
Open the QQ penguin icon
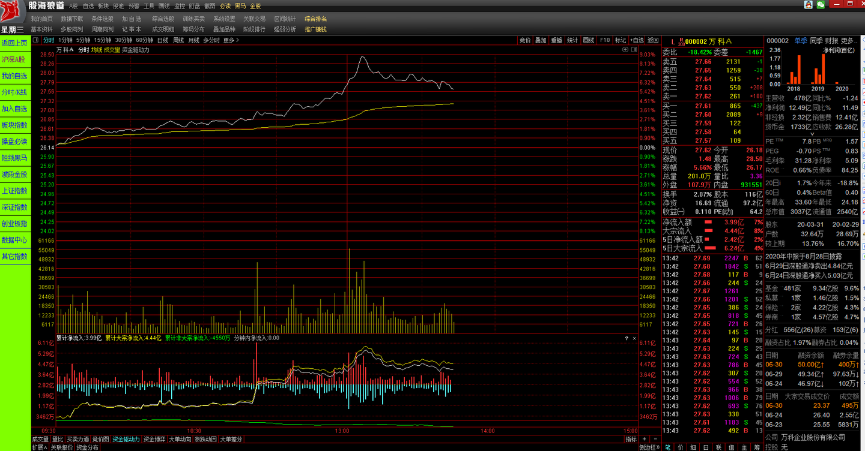tap(809, 5)
